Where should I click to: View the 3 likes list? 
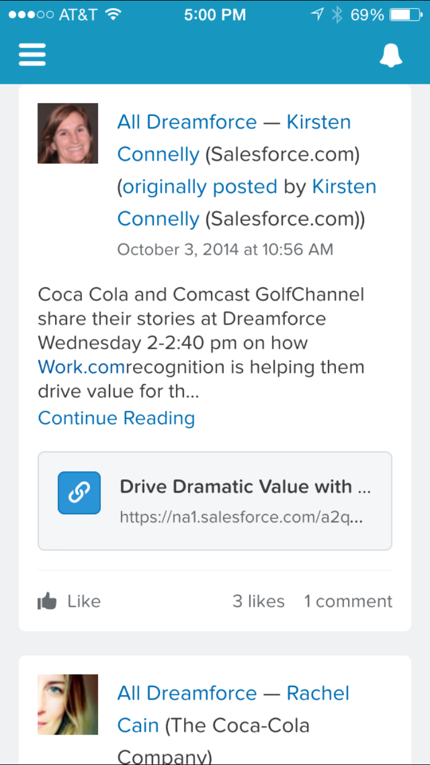coord(259,602)
